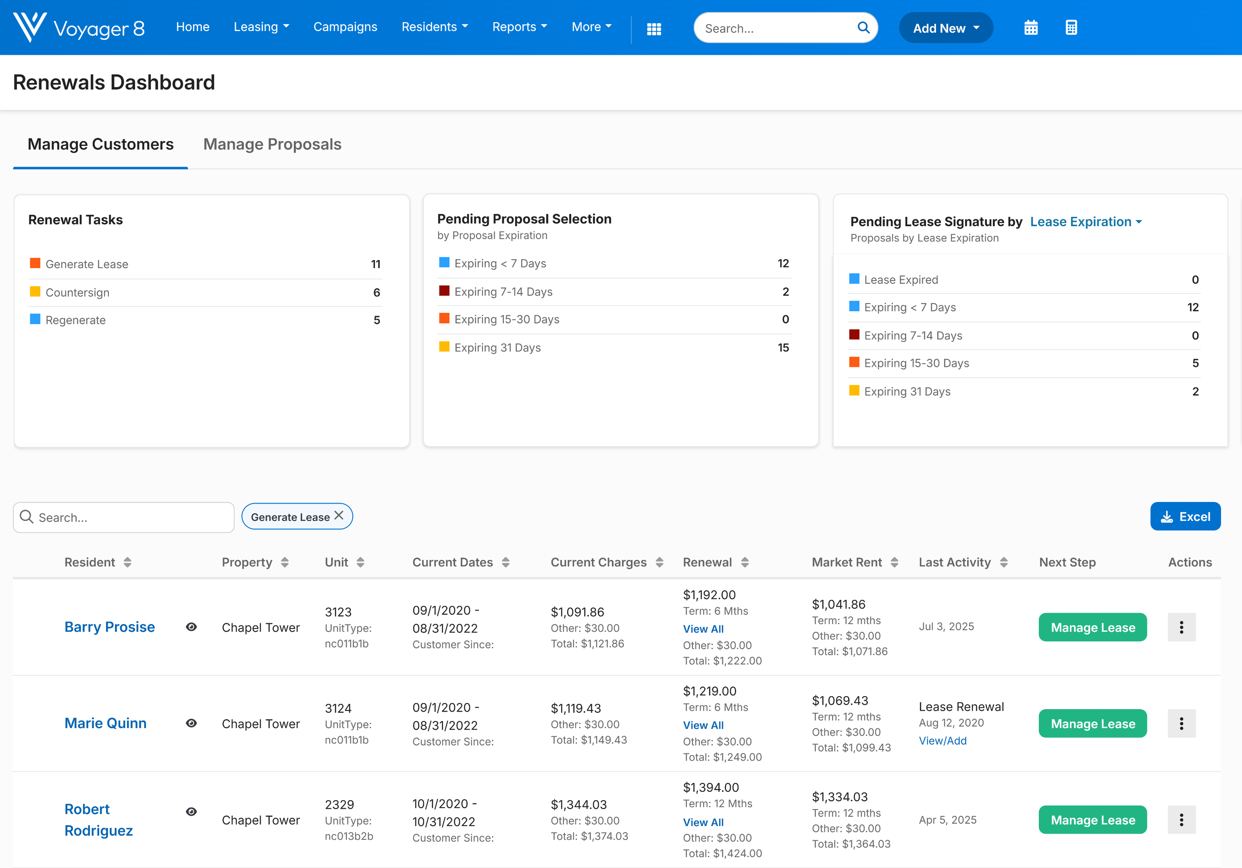The image size is (1242, 868).
Task: Sort table by Last Activity column
Action: coord(1004,562)
